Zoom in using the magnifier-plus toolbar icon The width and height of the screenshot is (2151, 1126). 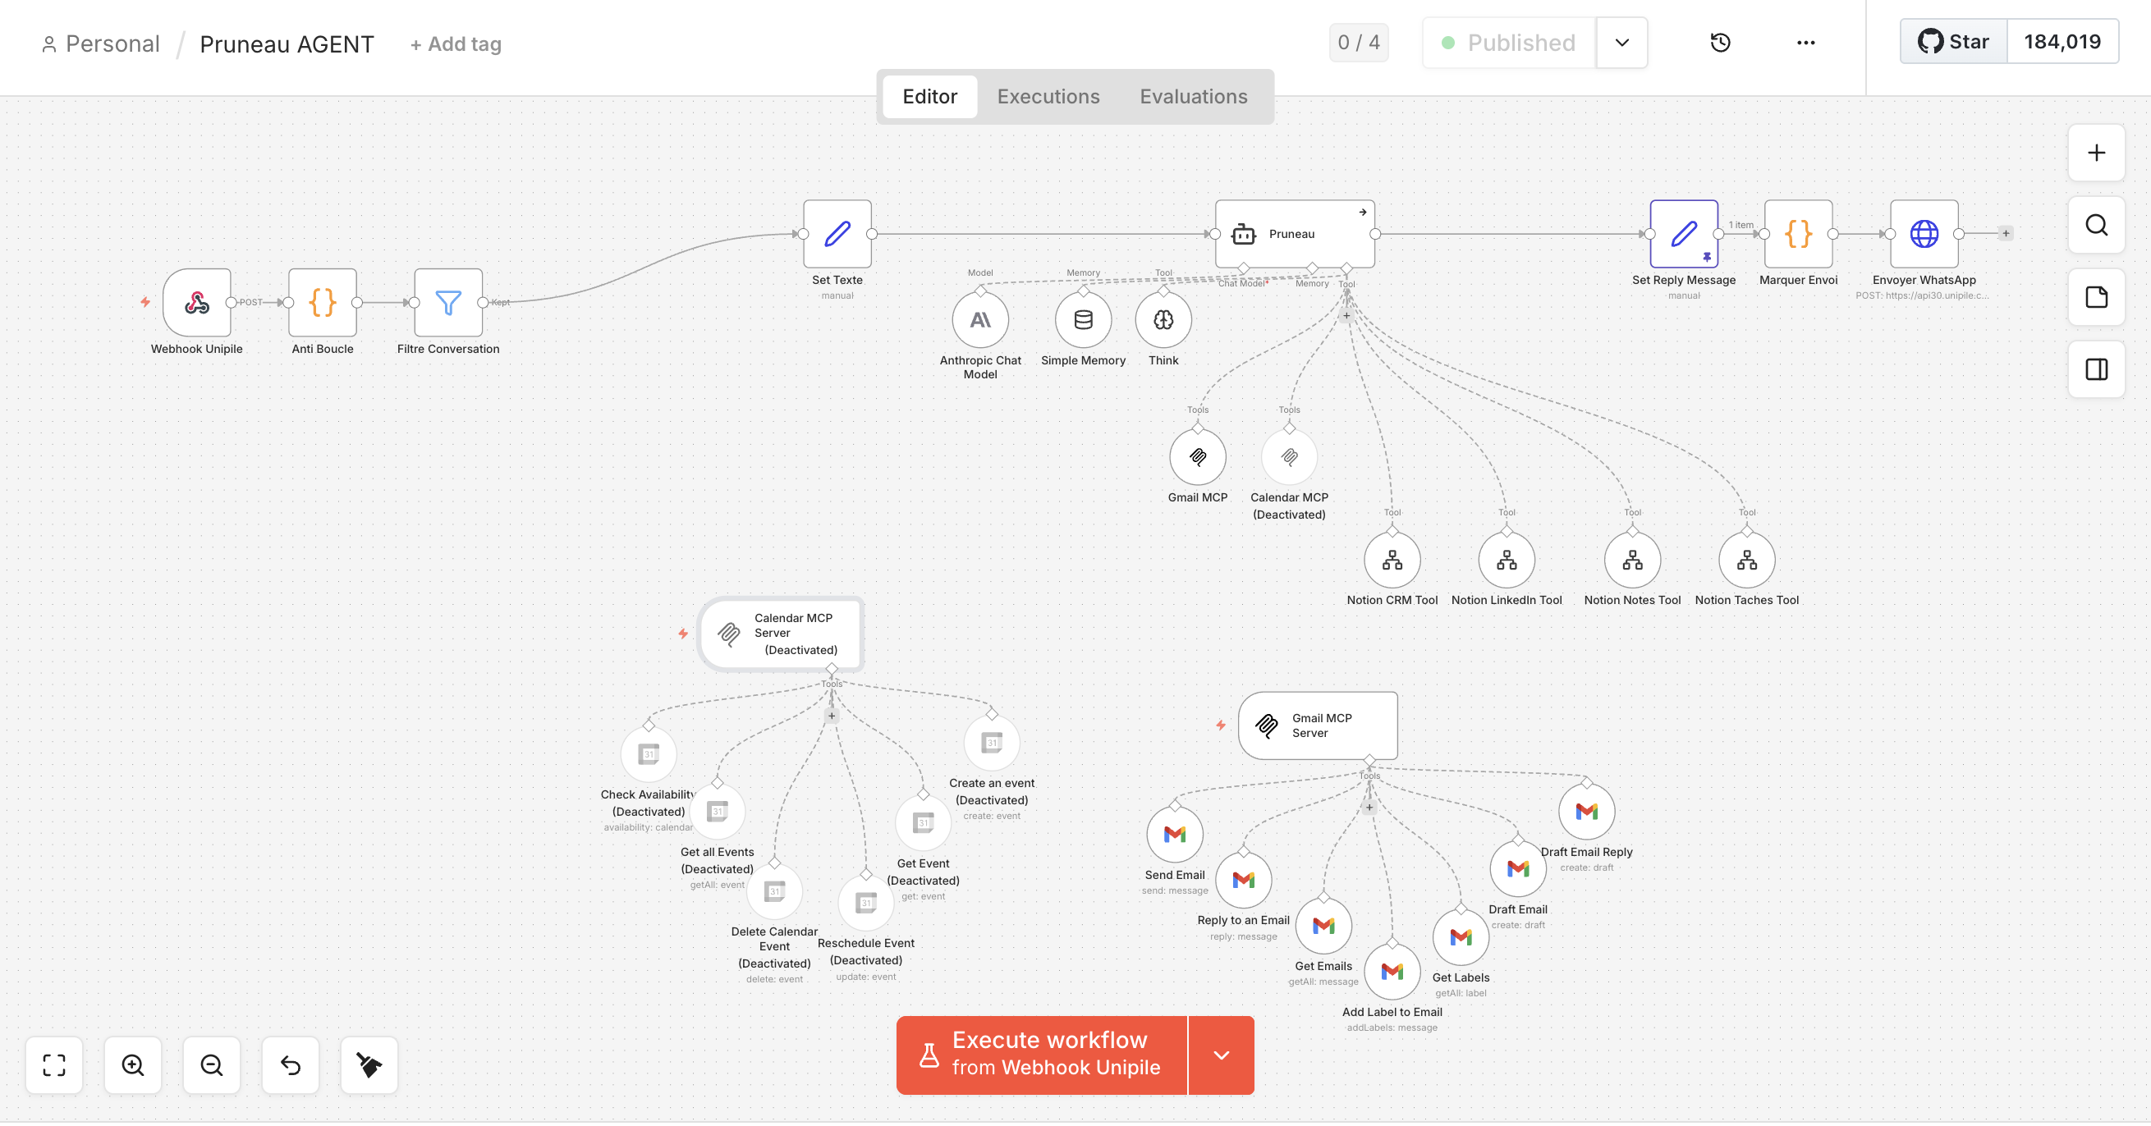[132, 1065]
